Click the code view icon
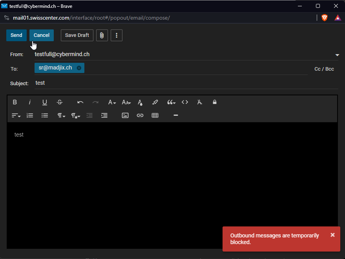 (x=185, y=102)
